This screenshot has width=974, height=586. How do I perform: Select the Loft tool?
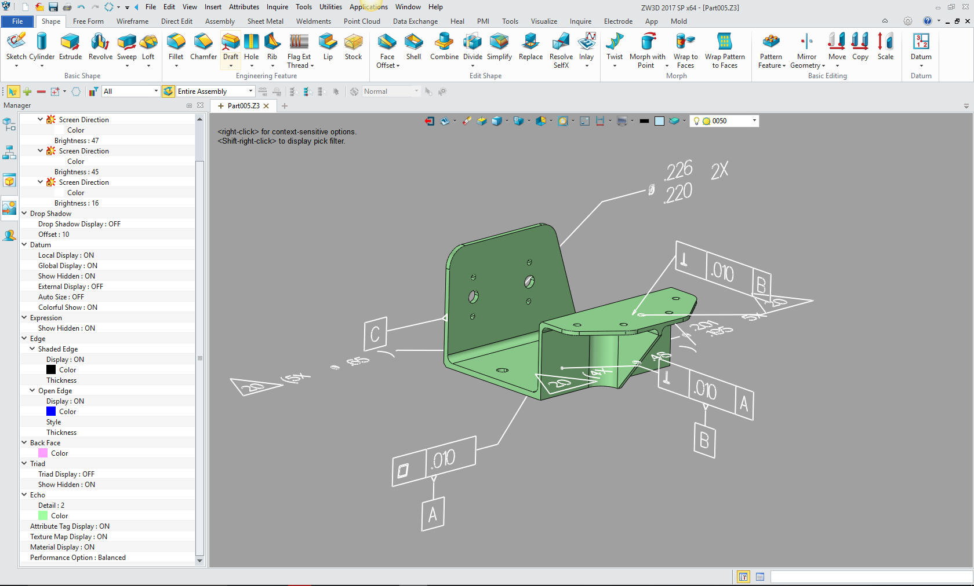tap(148, 46)
